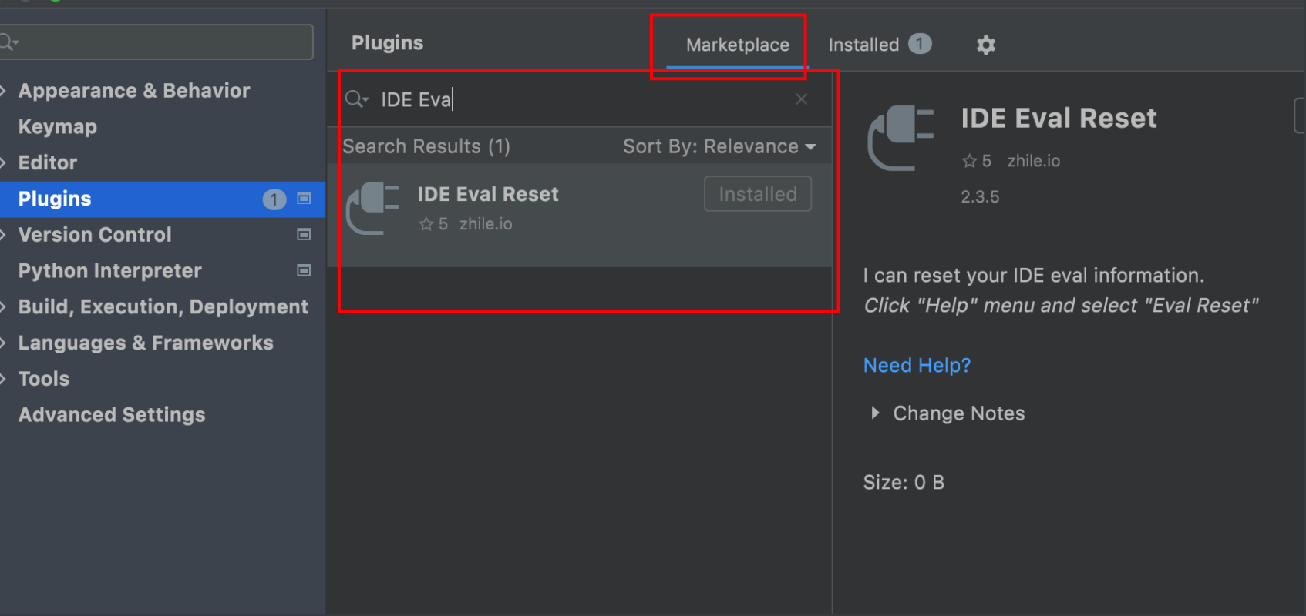The width and height of the screenshot is (1306, 616).
Task: Open Advanced Settings in sidebar
Action: pos(112,414)
